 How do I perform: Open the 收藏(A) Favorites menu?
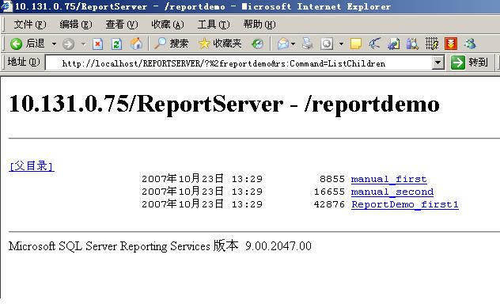(168, 25)
